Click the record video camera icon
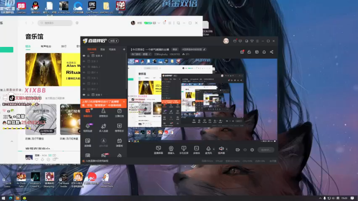Image resolution: width=358 pixels, height=201 pixels. click(x=238, y=150)
